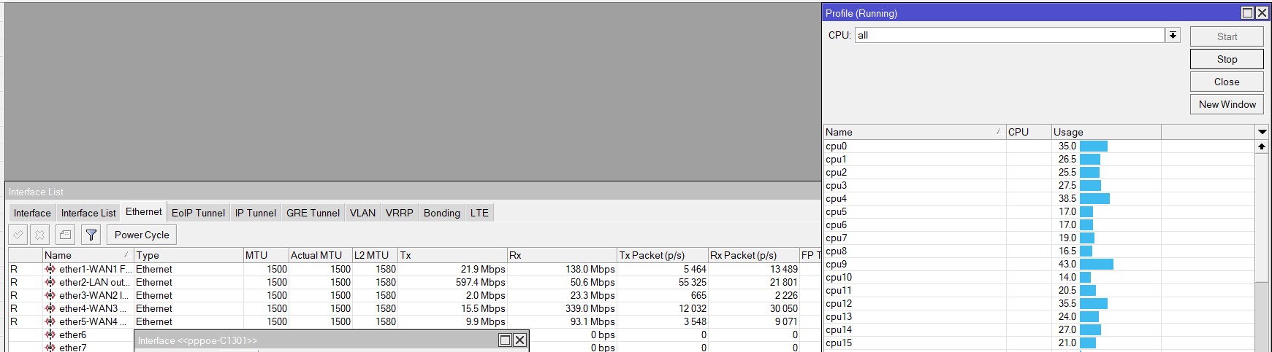Click the ether6 interface icon
The image size is (1272, 352).
pos(50,335)
